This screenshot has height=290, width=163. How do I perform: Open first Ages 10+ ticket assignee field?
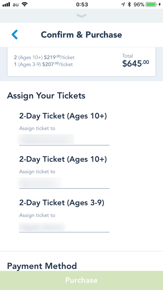(x=64, y=140)
